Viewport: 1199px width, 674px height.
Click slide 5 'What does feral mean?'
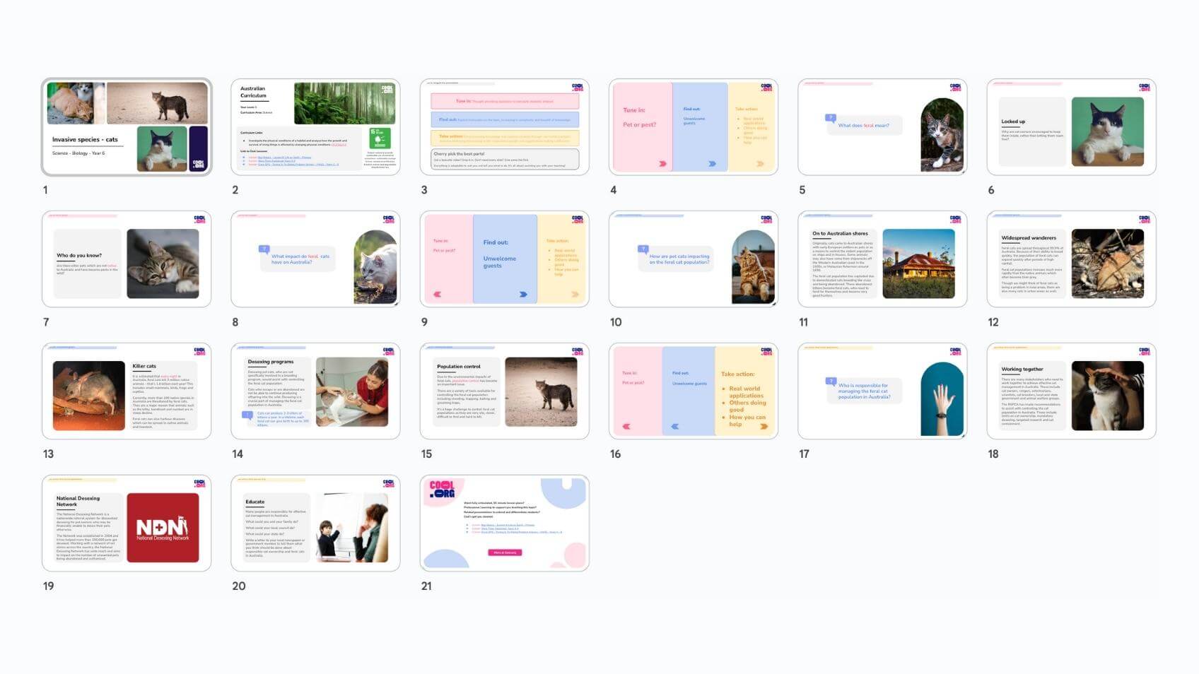(x=882, y=127)
